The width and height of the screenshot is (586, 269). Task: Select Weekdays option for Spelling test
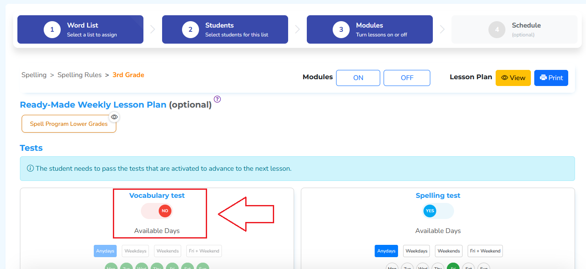click(x=416, y=251)
